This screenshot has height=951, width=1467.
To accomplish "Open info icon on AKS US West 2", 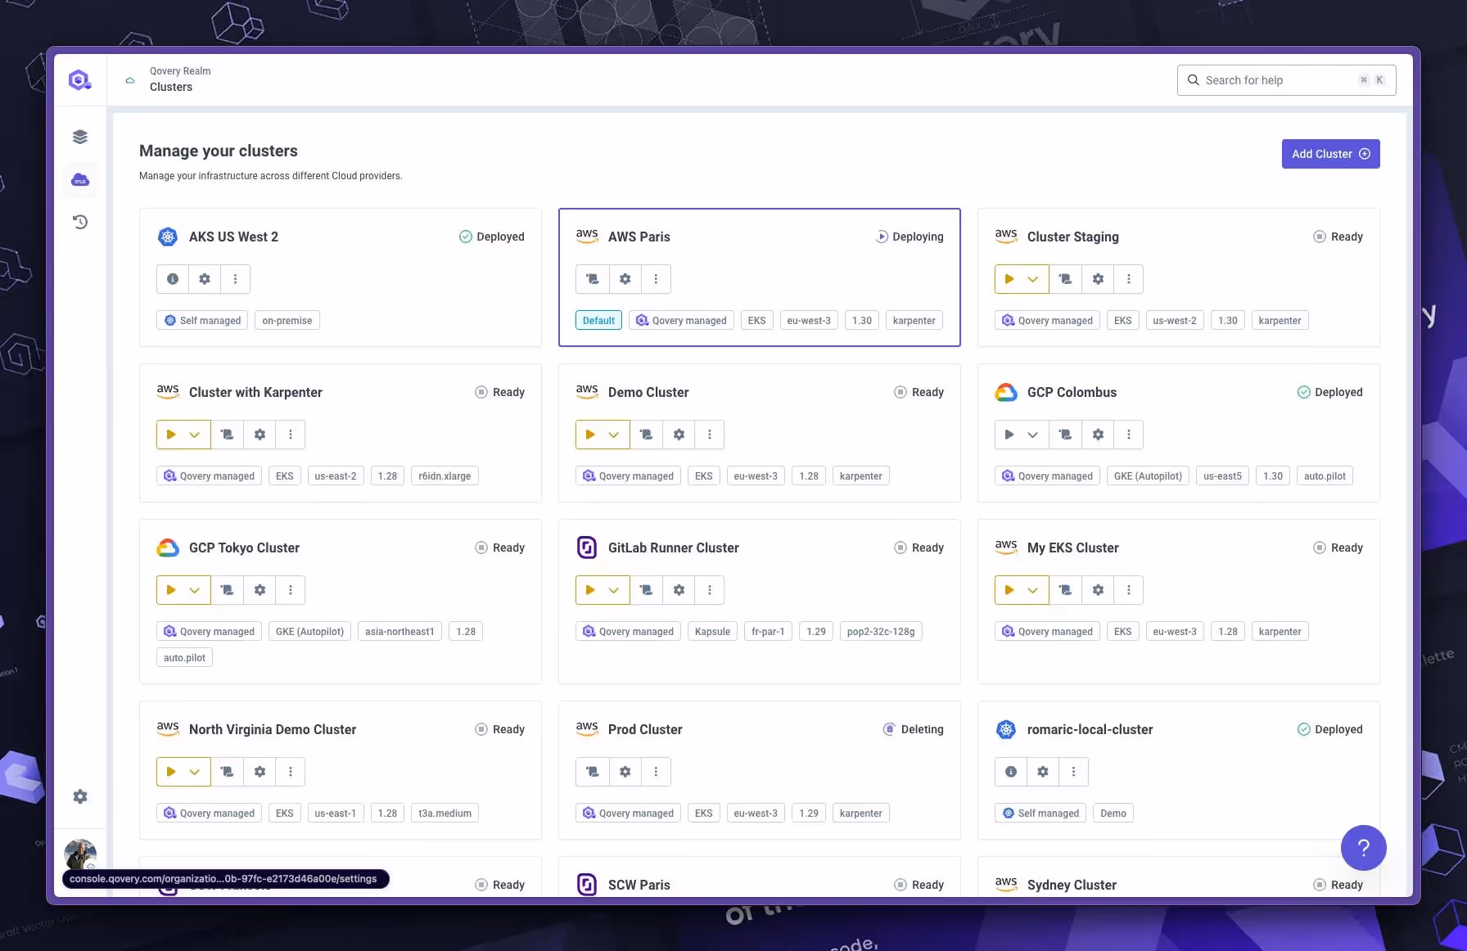I will (x=172, y=278).
